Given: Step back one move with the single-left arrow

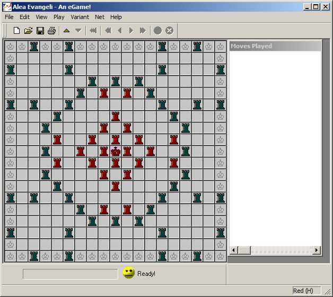Looking at the screenshot, I should (120, 31).
